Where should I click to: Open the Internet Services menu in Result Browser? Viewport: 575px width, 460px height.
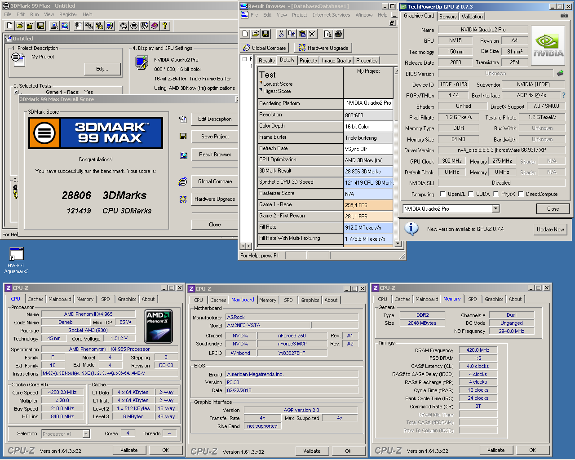332,15
